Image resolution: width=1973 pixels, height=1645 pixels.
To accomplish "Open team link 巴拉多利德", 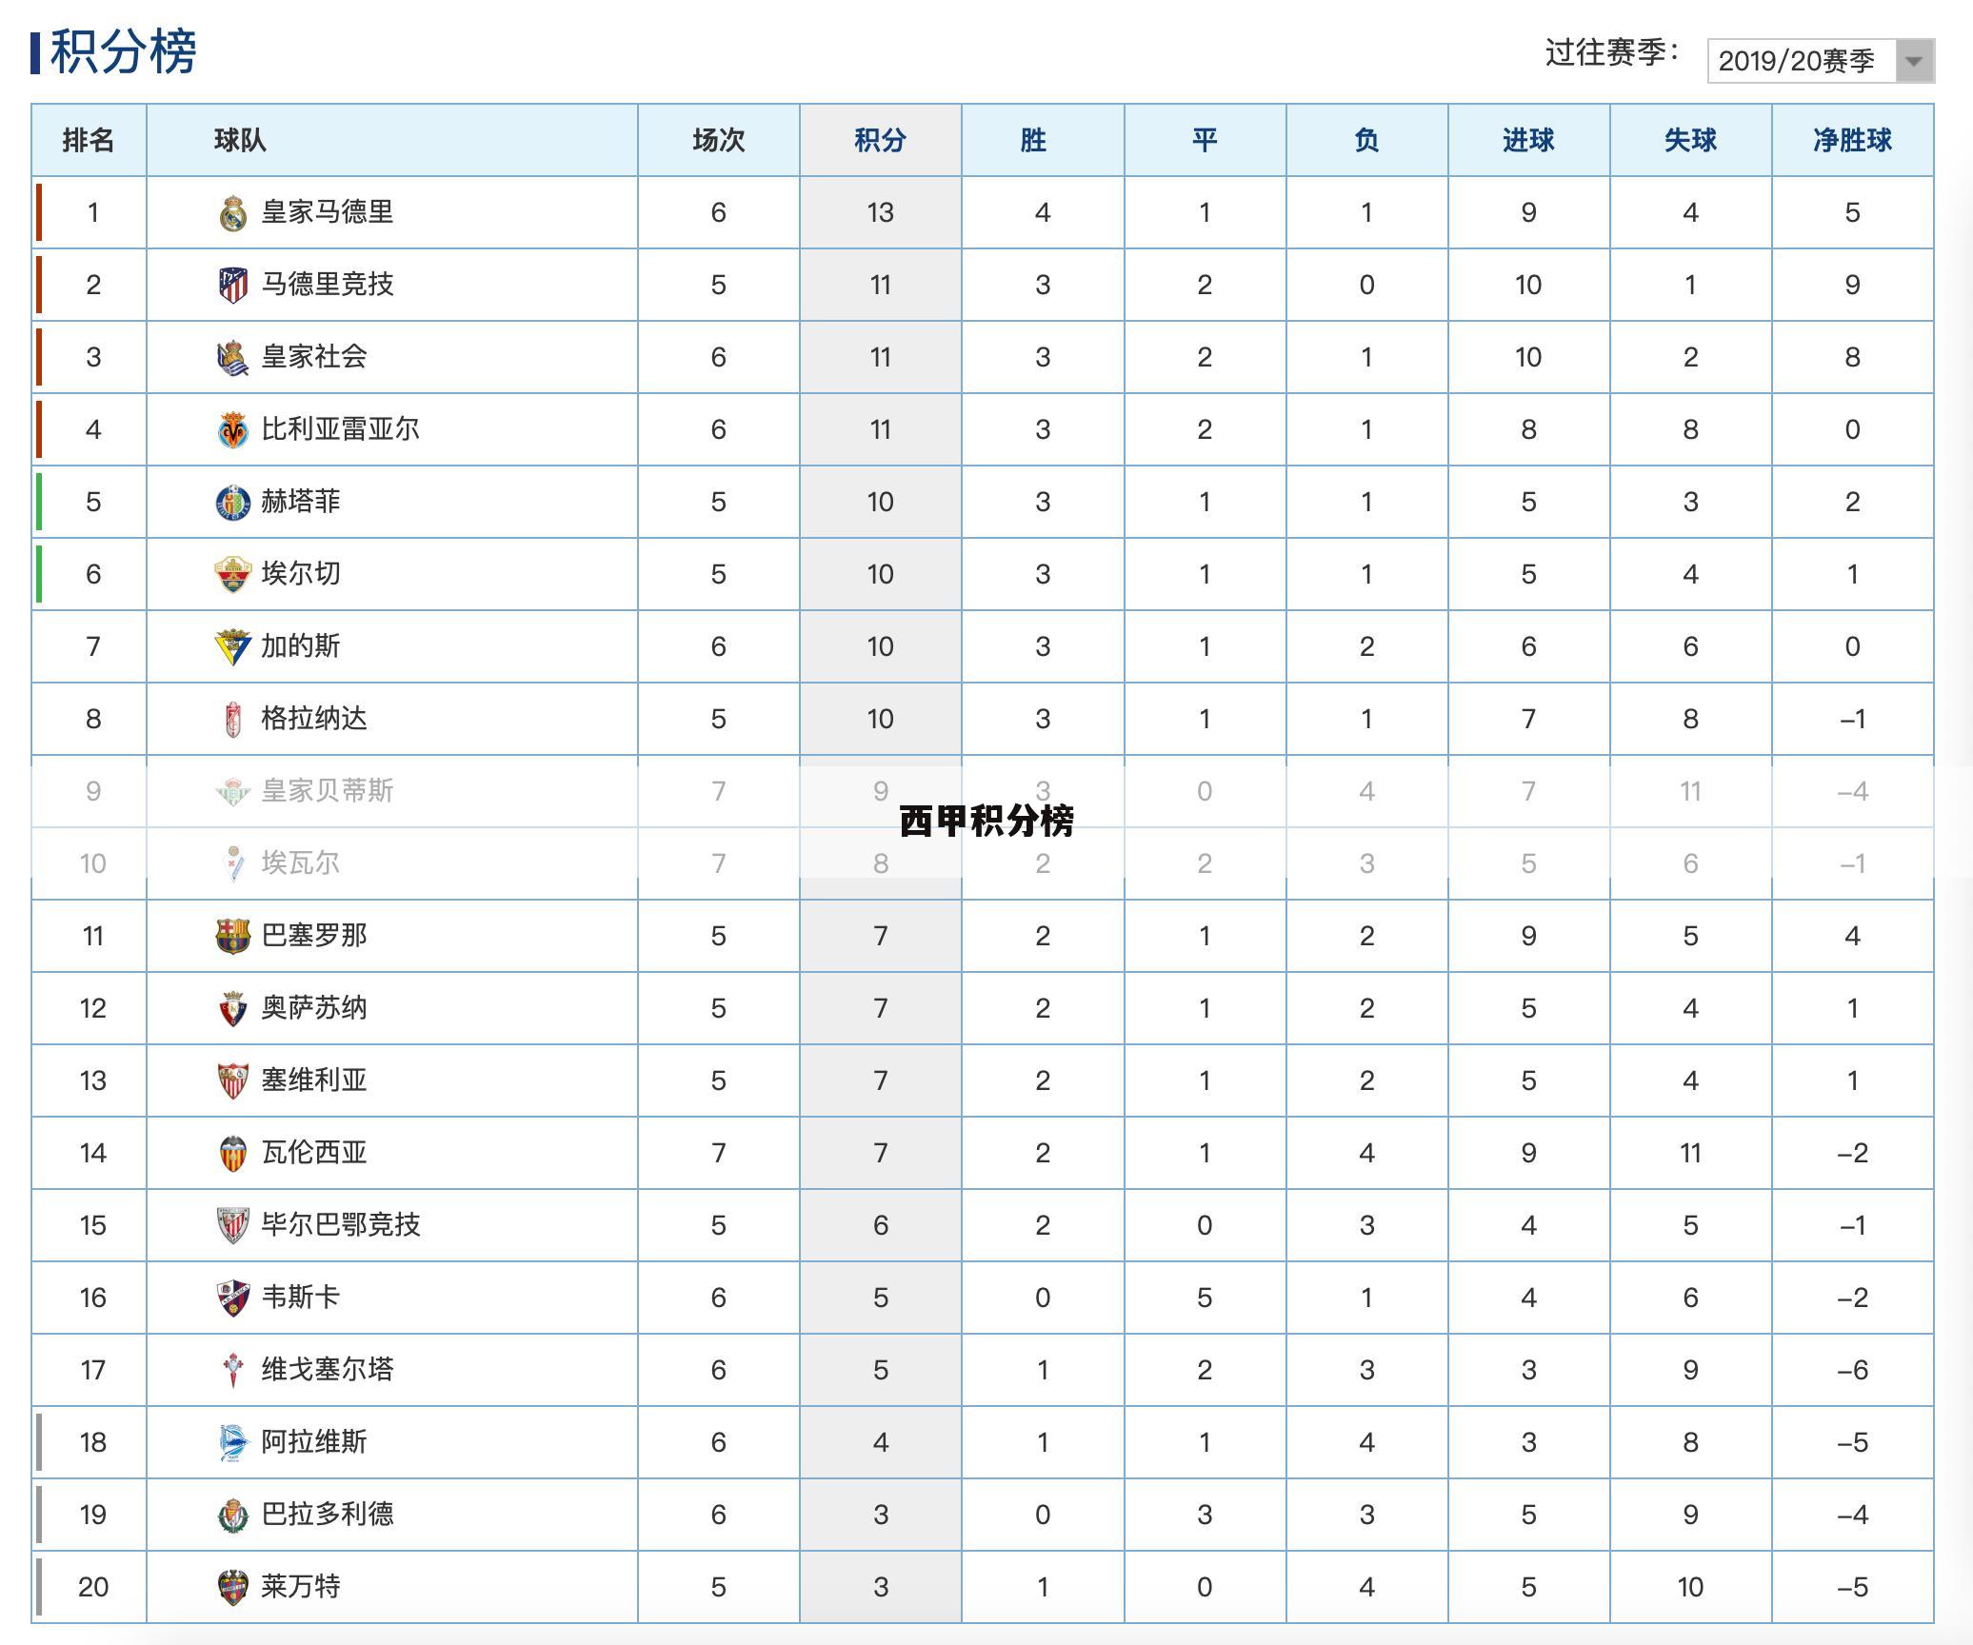I will coord(328,1514).
